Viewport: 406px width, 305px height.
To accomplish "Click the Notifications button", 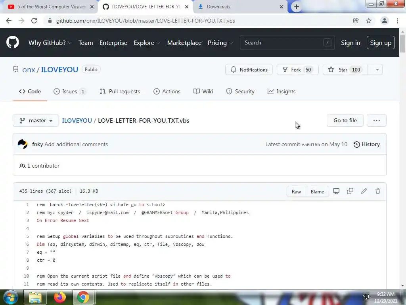I will (x=249, y=70).
